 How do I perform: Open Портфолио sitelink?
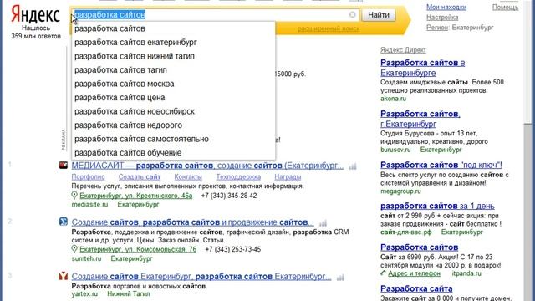click(88, 176)
